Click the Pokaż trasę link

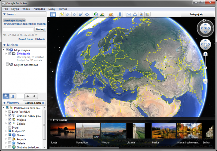[x=26, y=39]
